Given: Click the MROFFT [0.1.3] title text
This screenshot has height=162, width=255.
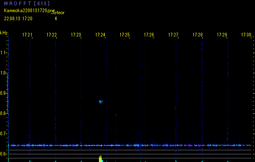Looking at the screenshot, I should [27, 3].
